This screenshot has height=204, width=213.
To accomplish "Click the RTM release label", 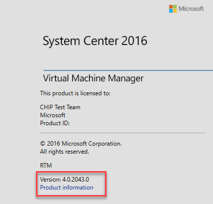I will (x=46, y=166).
